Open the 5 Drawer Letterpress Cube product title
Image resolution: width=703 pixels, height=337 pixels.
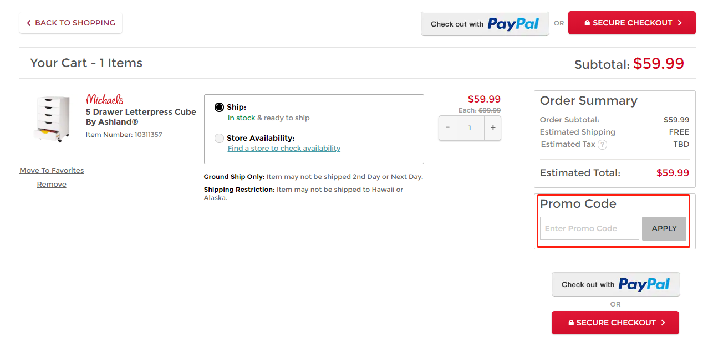click(x=141, y=117)
